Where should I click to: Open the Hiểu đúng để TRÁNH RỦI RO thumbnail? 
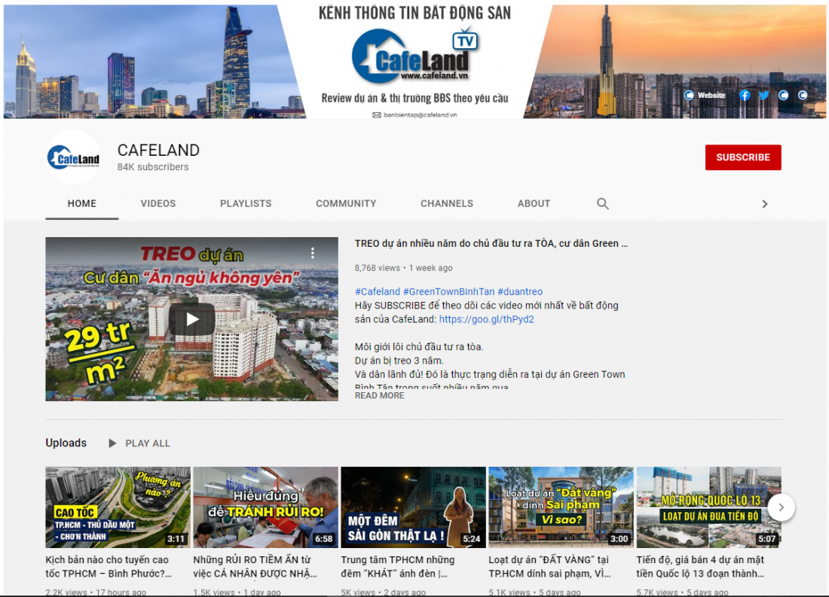[265, 507]
